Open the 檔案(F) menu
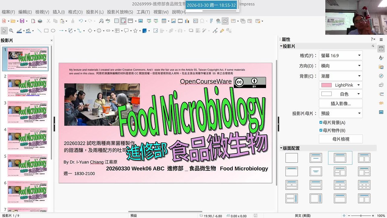 [8, 12]
